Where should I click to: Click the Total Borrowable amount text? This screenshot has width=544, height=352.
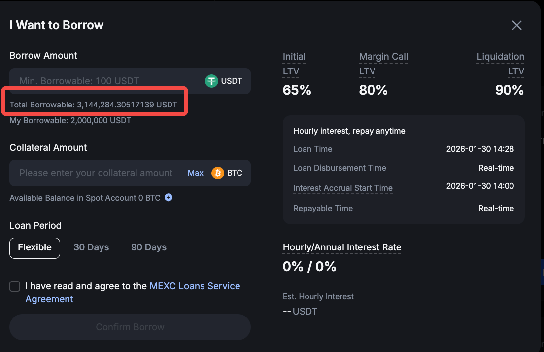pyautogui.click(x=94, y=105)
